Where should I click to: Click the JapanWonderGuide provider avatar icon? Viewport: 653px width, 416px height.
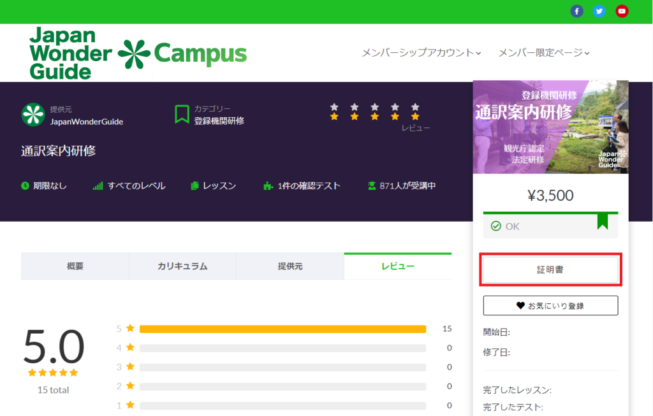pyautogui.click(x=33, y=115)
